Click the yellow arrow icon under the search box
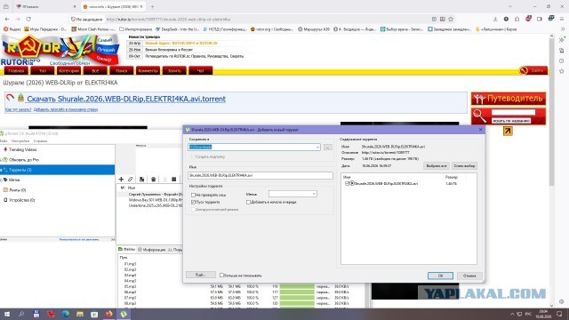 coord(508,131)
